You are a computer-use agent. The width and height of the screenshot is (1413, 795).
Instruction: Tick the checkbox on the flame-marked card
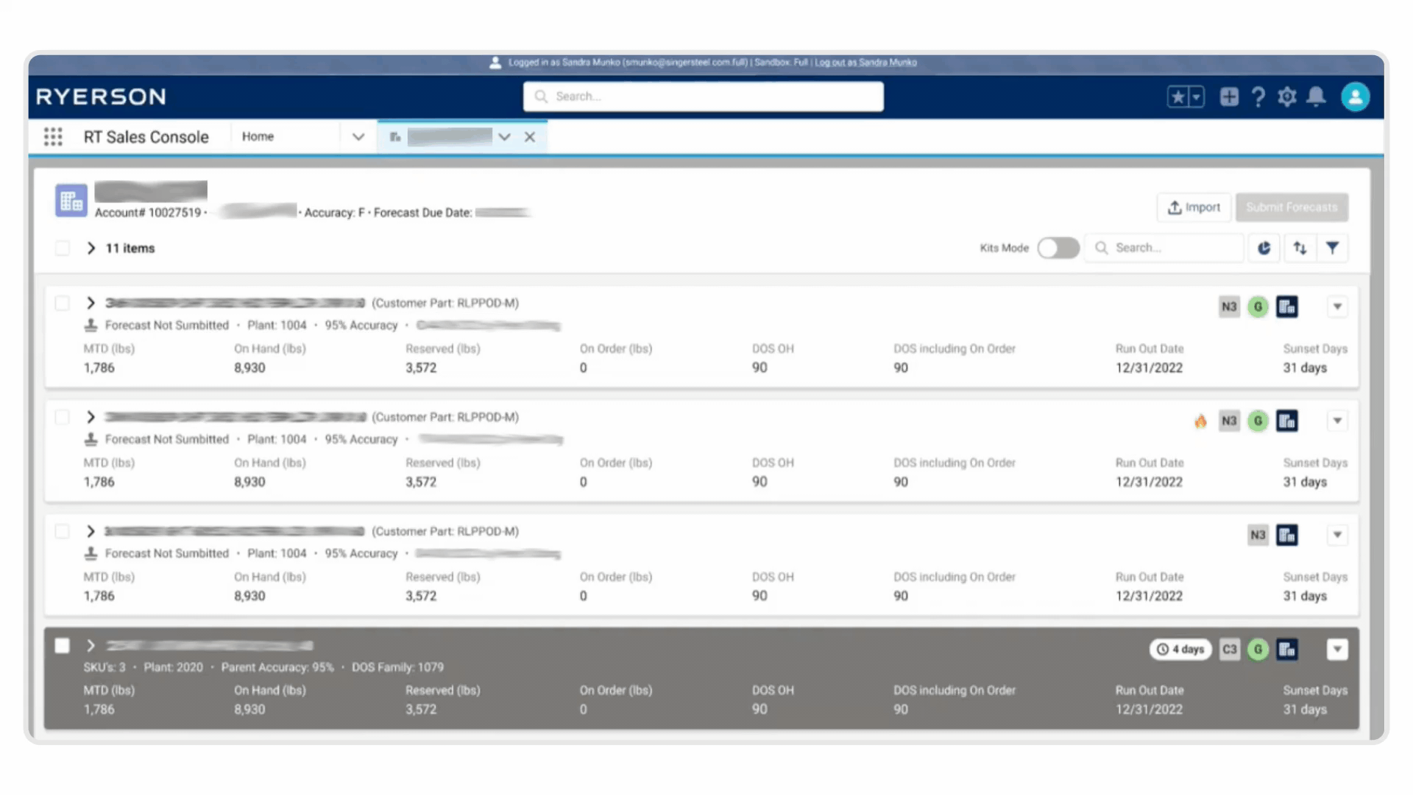pyautogui.click(x=63, y=417)
